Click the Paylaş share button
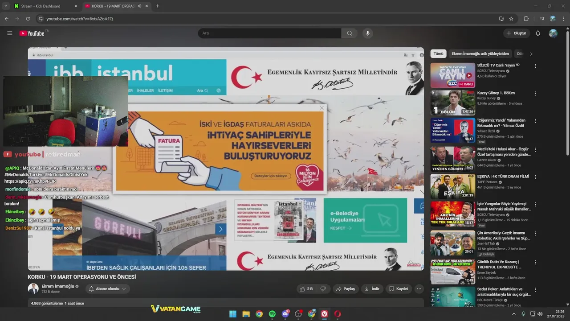 click(x=346, y=289)
